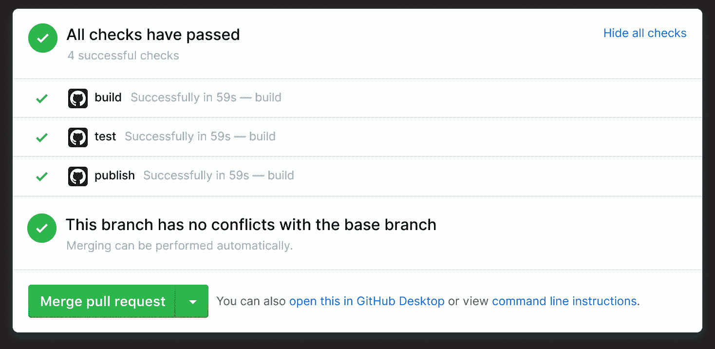Click the green checkmark on the build row
The width and height of the screenshot is (715, 349).
42,98
